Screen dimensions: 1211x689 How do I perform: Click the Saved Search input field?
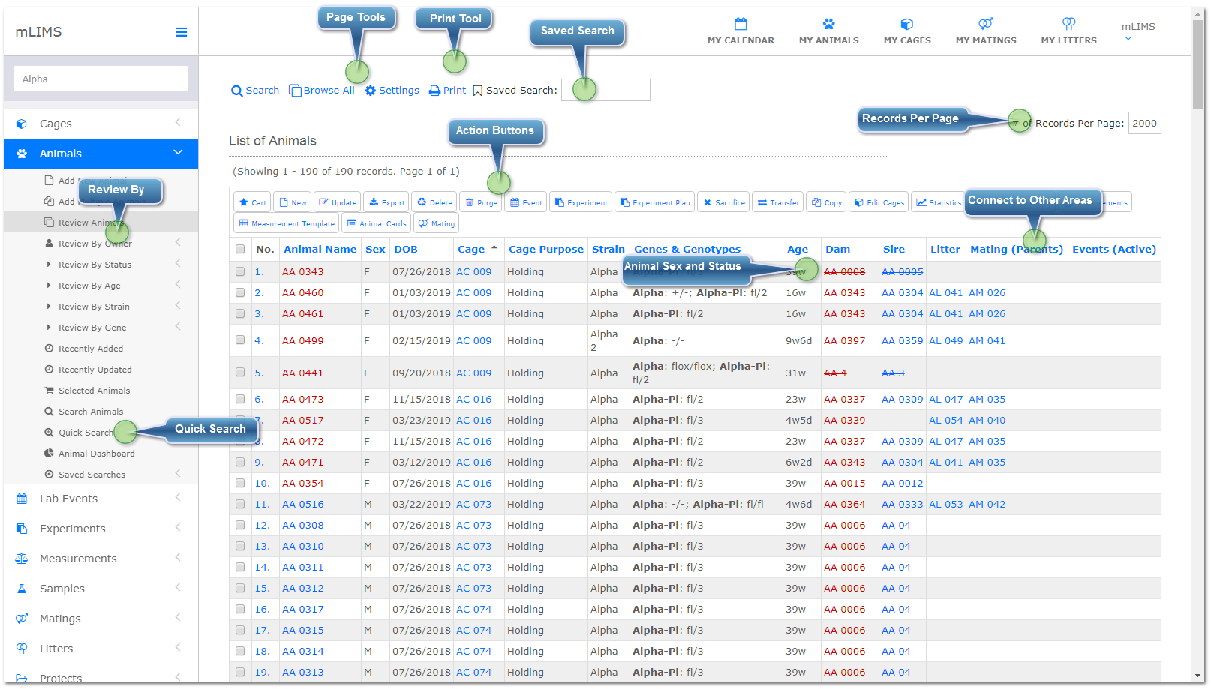pyautogui.click(x=605, y=90)
